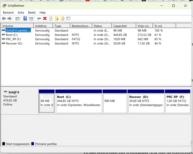193x154 pixels.
Task: Open the Bestand menu
Action: (8, 12)
